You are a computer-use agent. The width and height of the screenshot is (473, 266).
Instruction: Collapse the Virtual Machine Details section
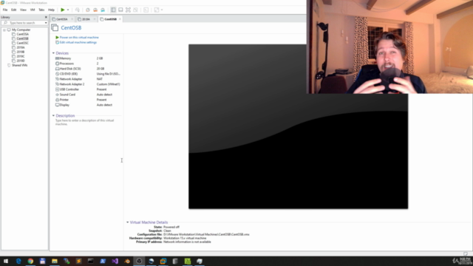click(127, 222)
